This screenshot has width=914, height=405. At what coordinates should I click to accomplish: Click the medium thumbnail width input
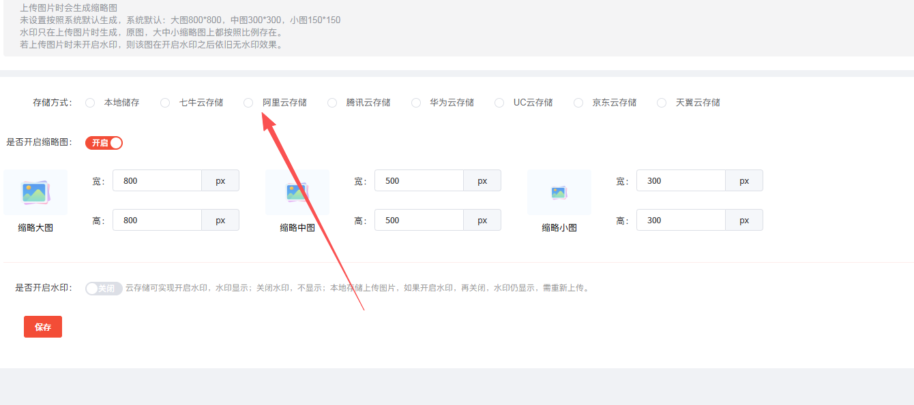point(419,181)
